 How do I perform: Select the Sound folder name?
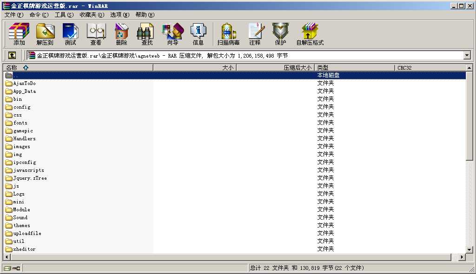coord(20,217)
